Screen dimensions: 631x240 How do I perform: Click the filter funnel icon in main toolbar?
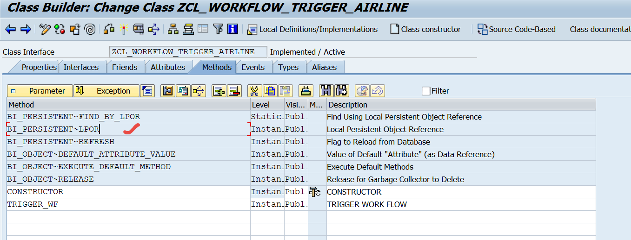coord(218,29)
